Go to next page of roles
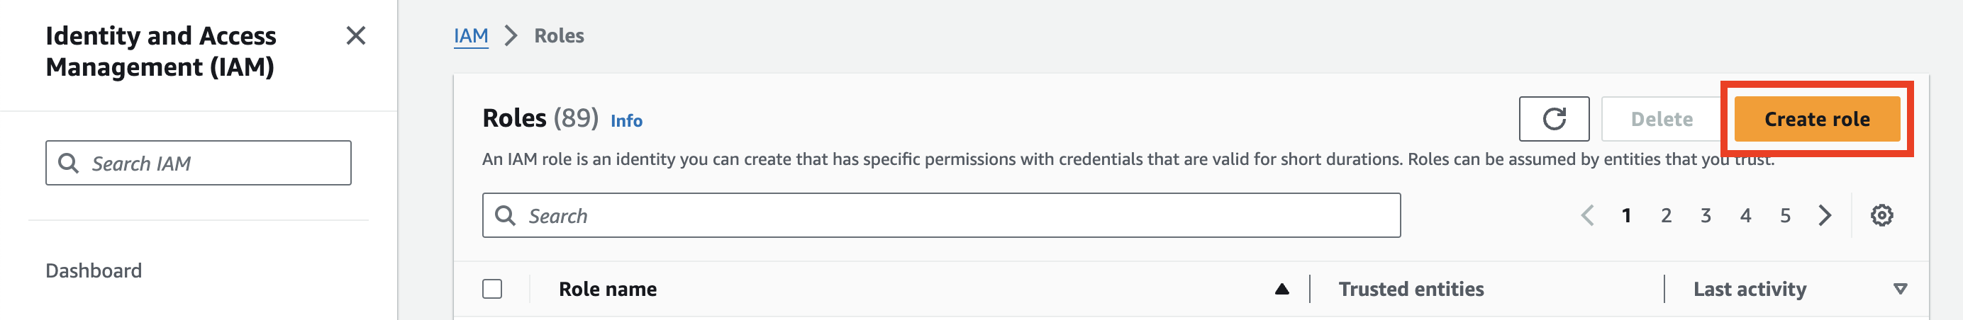The image size is (1963, 320). tap(1824, 216)
